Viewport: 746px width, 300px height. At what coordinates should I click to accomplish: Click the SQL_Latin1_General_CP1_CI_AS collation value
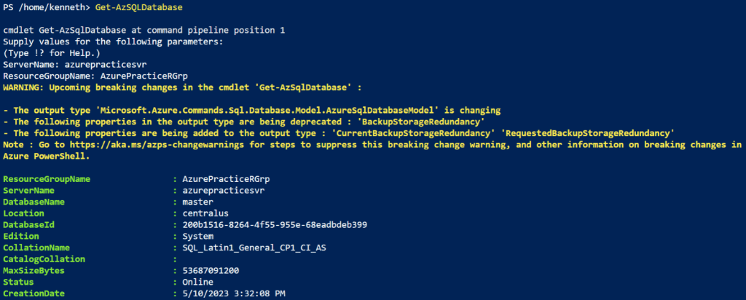click(254, 247)
